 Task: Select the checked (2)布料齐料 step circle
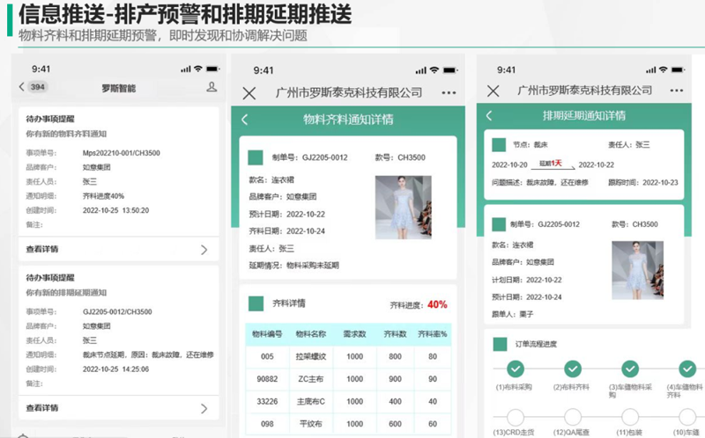573,369
